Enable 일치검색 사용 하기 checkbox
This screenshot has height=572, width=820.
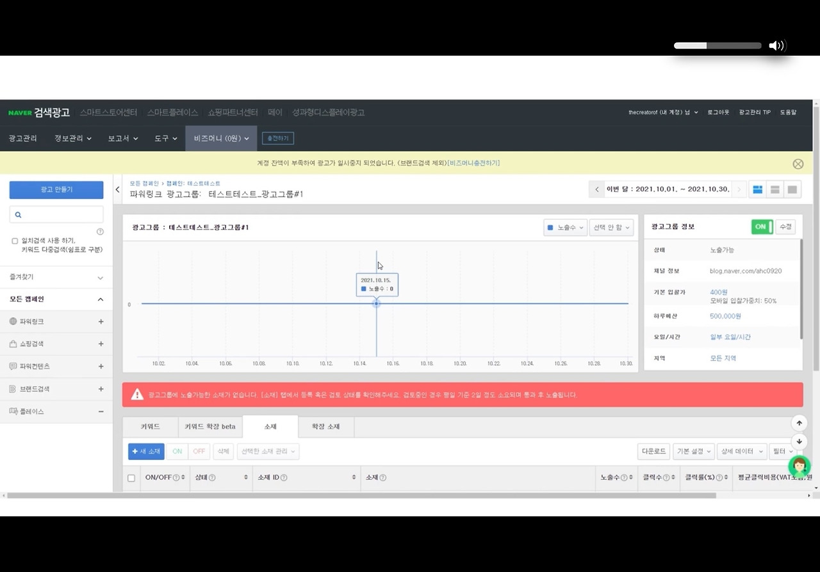click(x=15, y=241)
